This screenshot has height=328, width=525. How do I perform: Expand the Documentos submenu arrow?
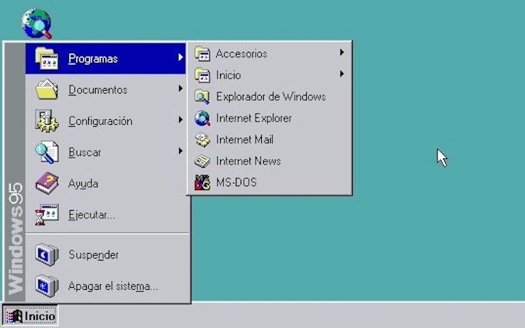180,89
